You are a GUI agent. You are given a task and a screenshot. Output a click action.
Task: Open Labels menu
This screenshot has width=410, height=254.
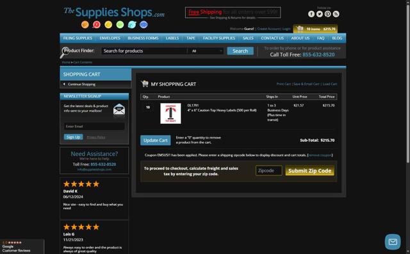pos(172,38)
